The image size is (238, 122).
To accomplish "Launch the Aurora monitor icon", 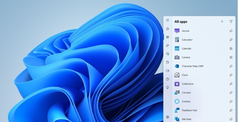I will point(177,31).
